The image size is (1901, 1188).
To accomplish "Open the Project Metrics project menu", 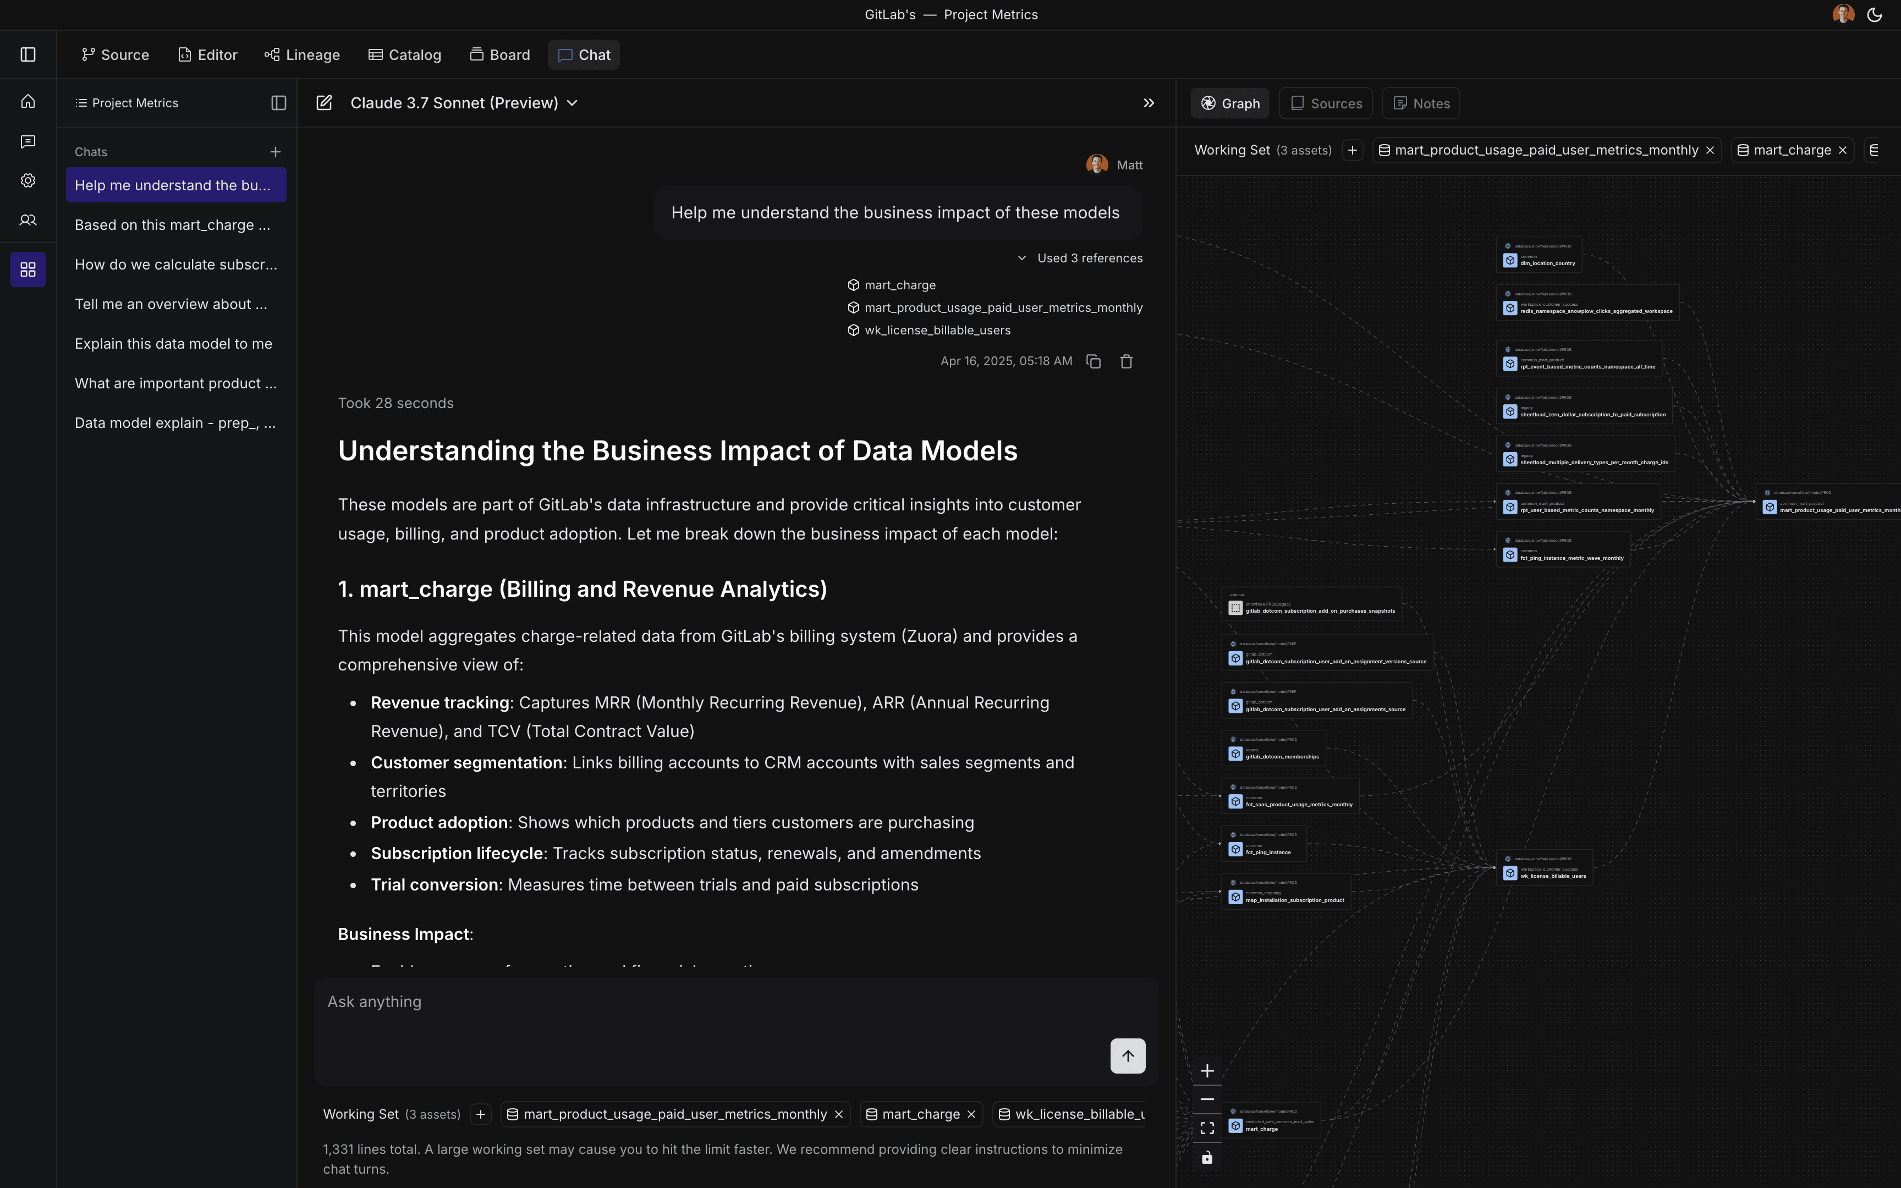I will 127,103.
